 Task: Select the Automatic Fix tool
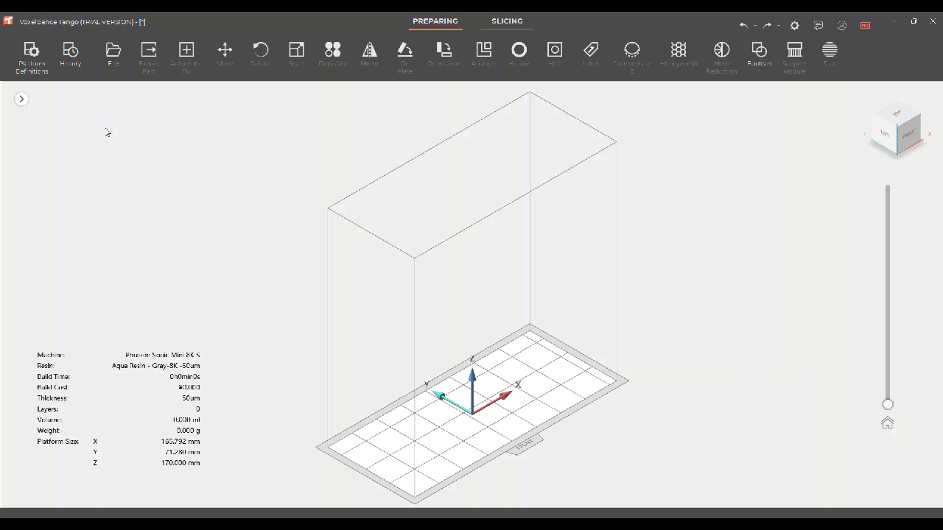click(x=186, y=57)
